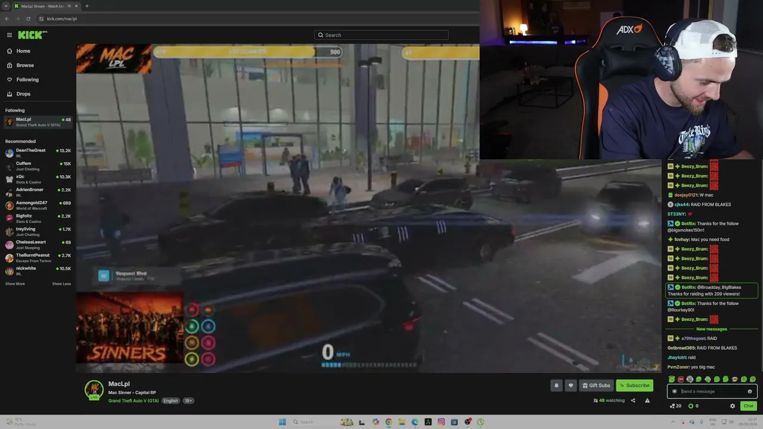Share the stream
The width and height of the screenshot is (763, 429).
pos(633,400)
